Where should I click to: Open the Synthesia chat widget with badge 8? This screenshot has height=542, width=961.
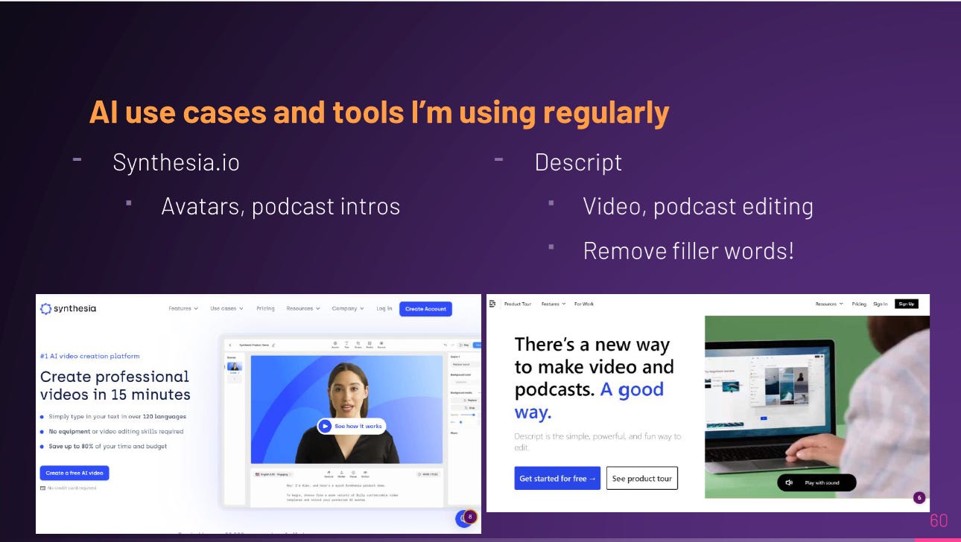[465, 518]
